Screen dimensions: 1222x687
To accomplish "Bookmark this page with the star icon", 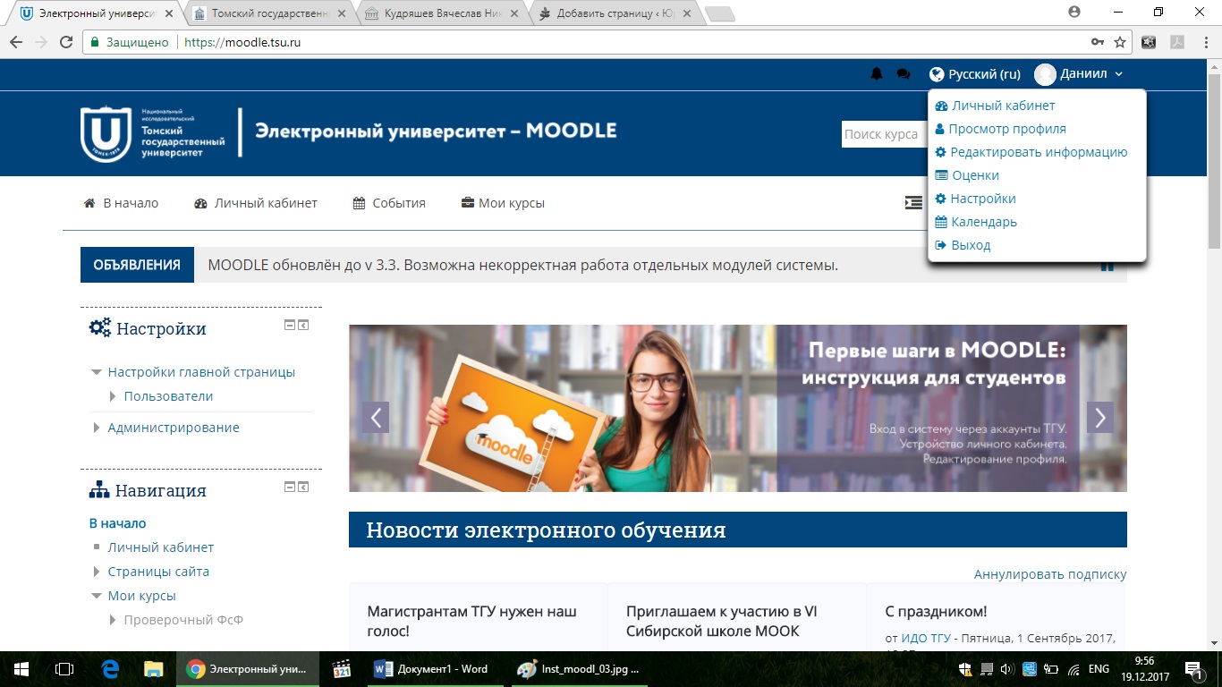I will pos(1120,42).
